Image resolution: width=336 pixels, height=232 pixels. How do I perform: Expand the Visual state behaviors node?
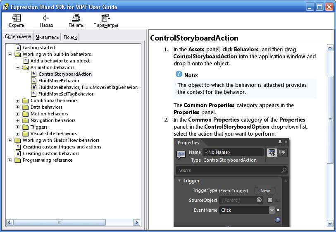18,134
